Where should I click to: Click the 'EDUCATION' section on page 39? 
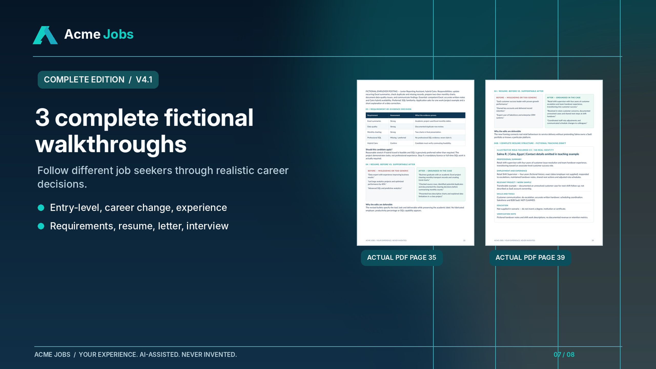tap(544, 207)
